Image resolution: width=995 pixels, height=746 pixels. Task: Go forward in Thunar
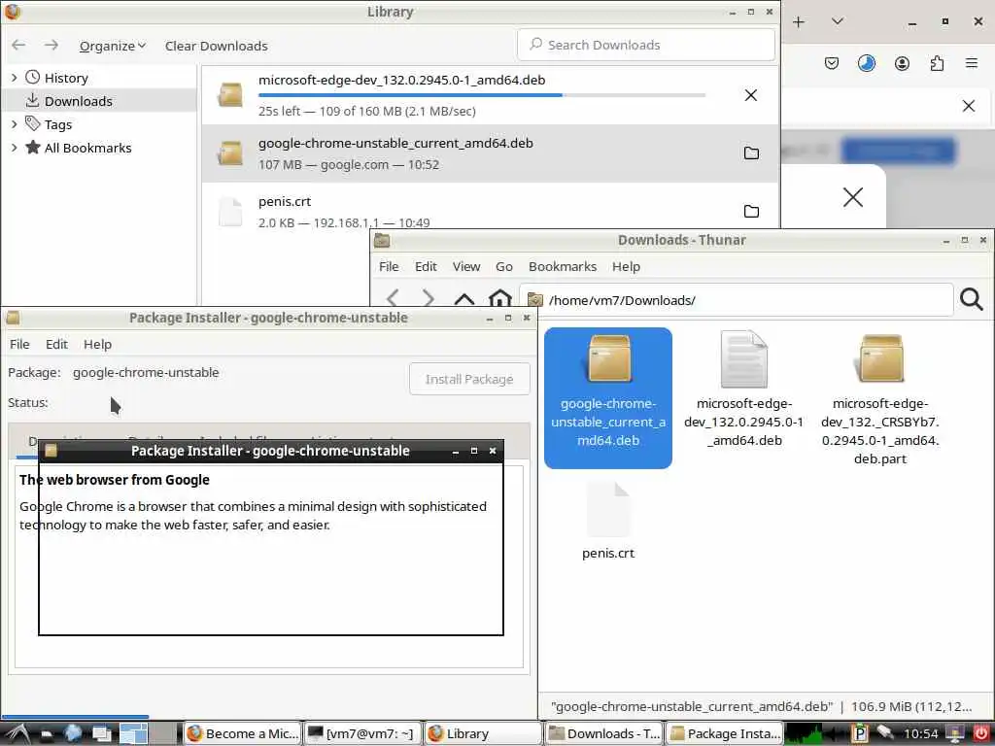point(429,298)
